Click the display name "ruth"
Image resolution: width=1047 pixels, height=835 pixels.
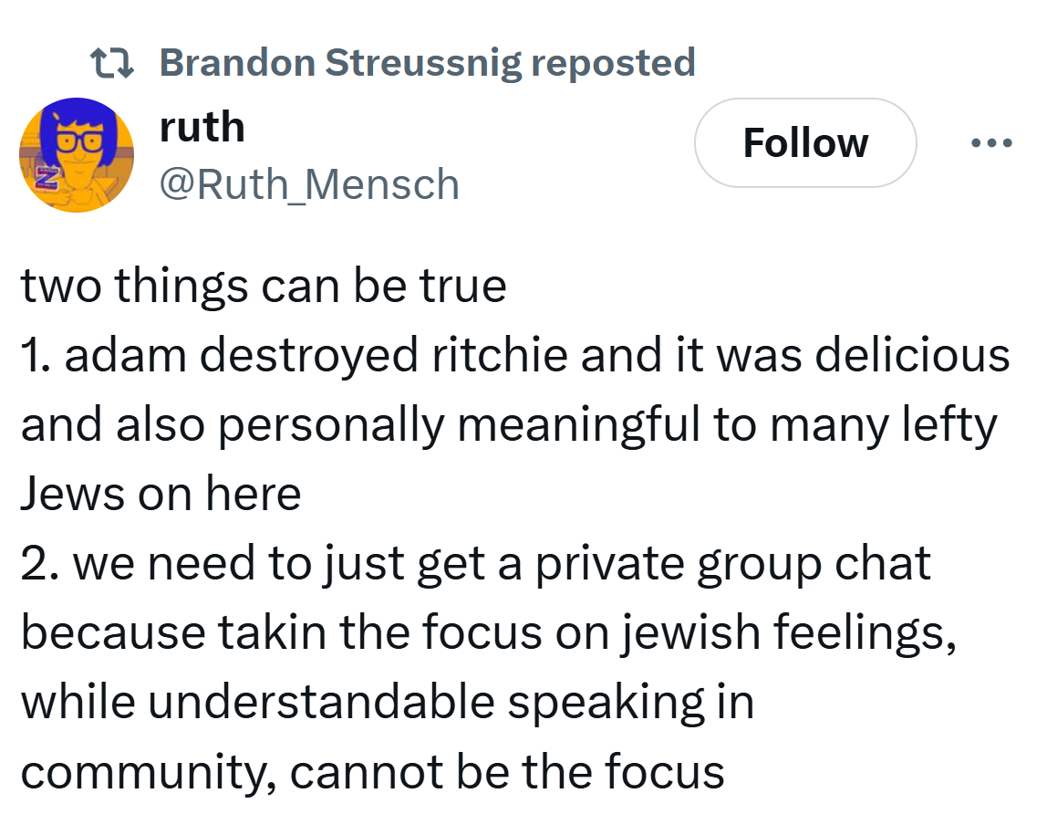click(202, 127)
